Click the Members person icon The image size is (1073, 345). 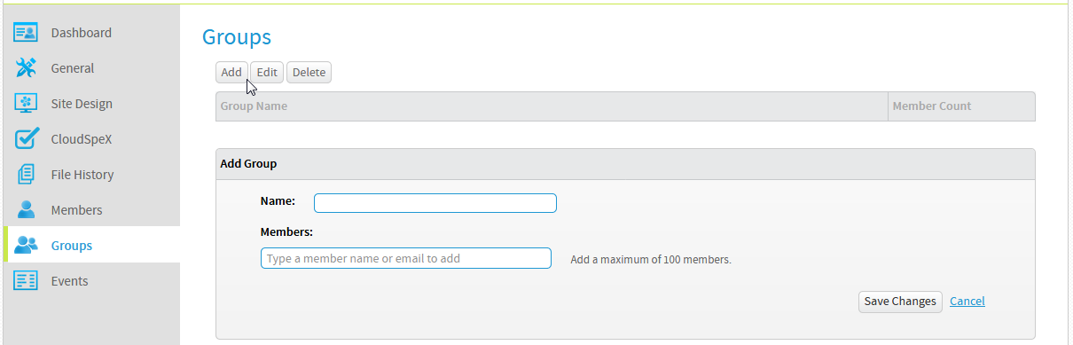pos(27,210)
